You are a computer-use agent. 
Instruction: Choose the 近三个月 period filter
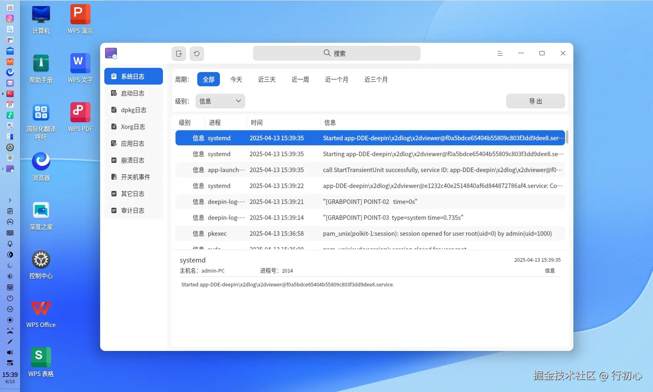tap(376, 79)
